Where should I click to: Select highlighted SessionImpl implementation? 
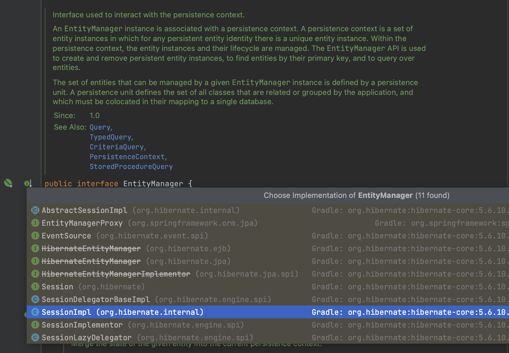pos(268,312)
